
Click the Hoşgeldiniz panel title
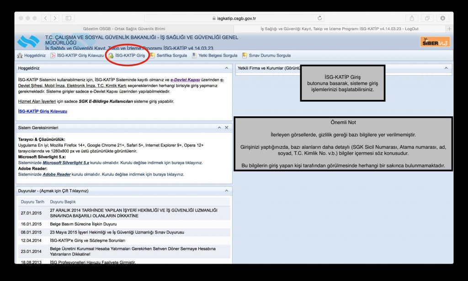tap(29, 68)
